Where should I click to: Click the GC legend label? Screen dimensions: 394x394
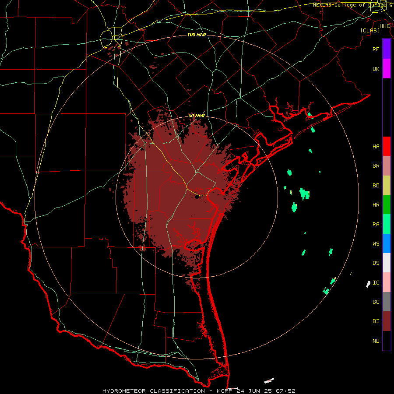point(376,302)
